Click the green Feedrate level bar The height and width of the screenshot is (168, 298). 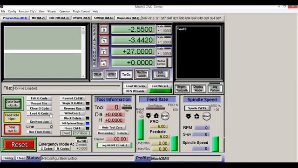tap(174, 143)
